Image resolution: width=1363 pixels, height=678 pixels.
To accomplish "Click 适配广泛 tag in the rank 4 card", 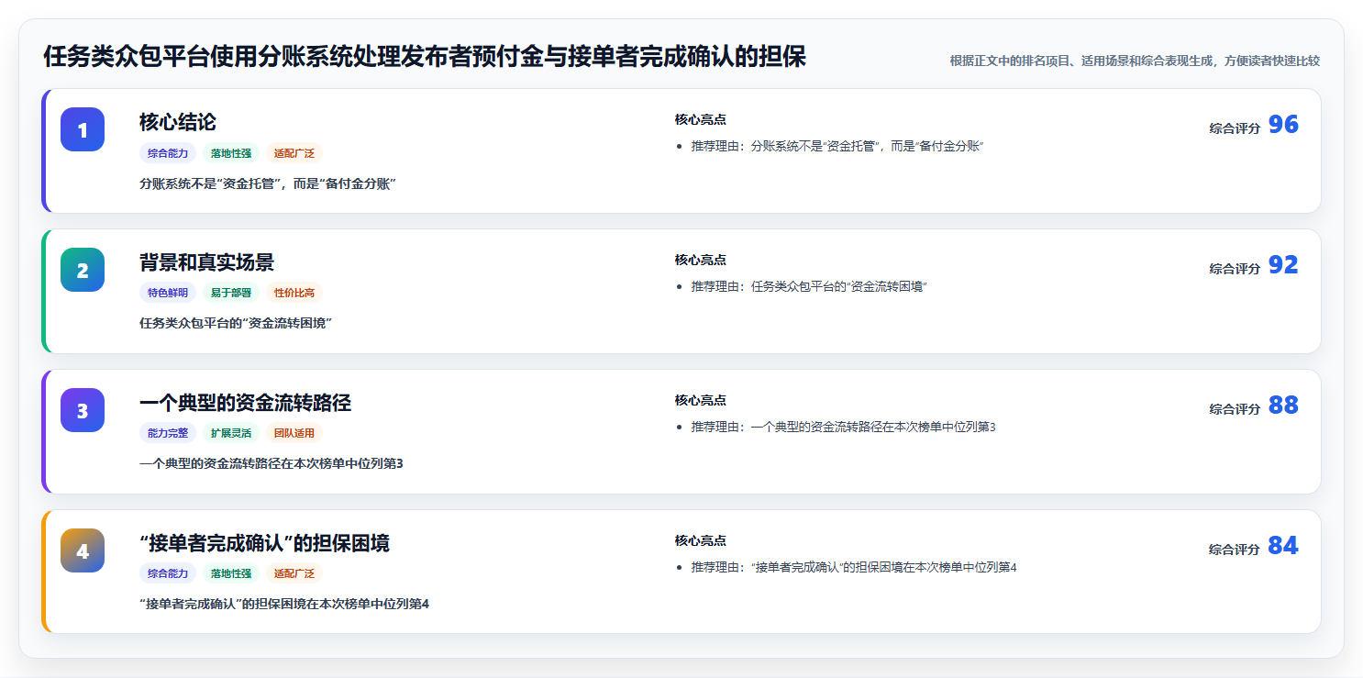I will (294, 574).
